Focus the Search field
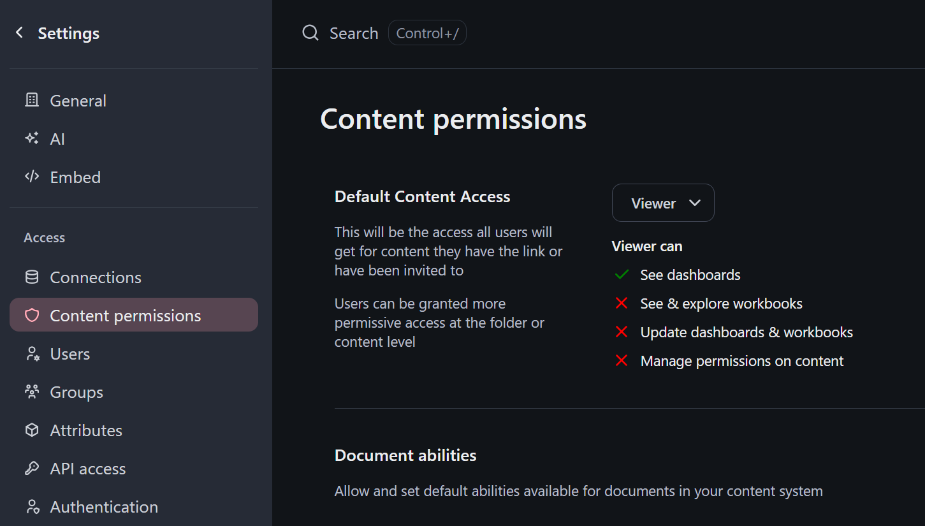 354,33
